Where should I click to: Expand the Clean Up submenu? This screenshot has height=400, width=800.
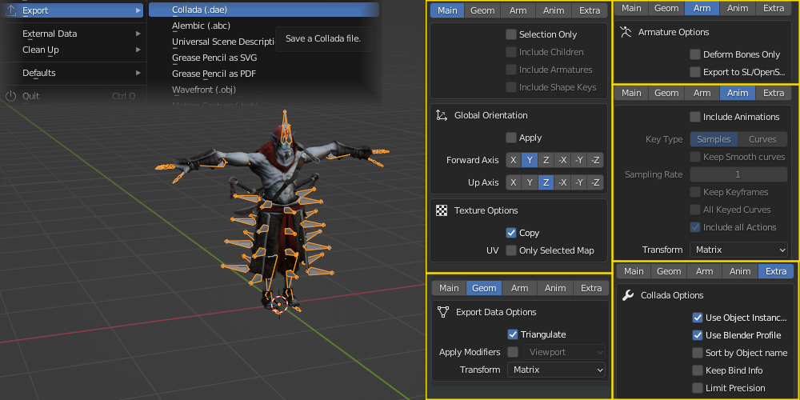point(73,50)
